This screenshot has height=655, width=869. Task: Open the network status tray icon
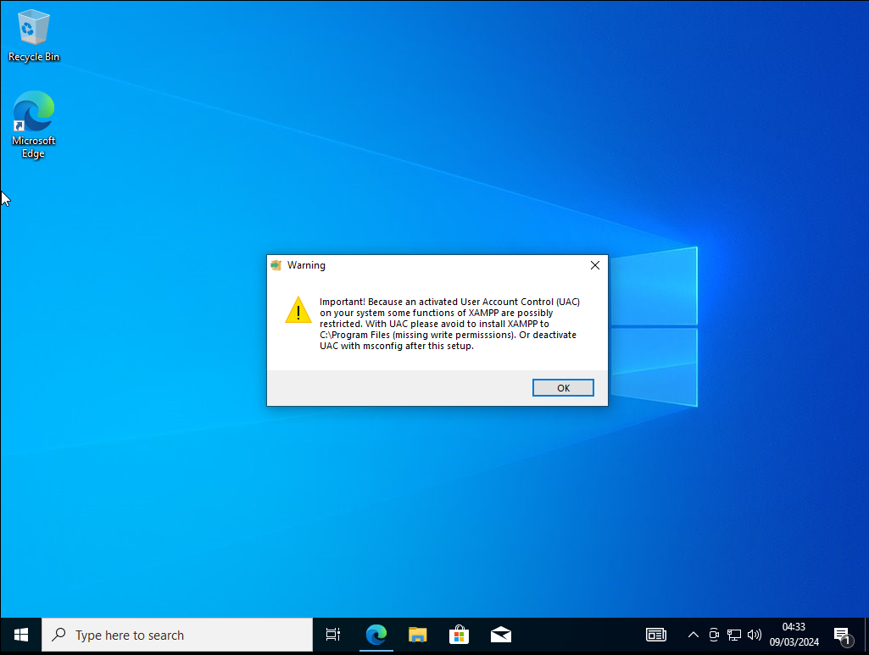[734, 635]
